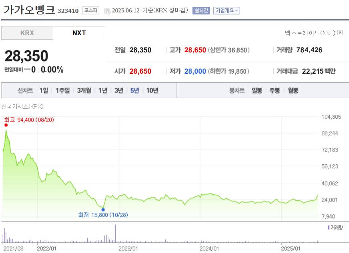
Task: Click the stock code 323410
Action: [68, 11]
